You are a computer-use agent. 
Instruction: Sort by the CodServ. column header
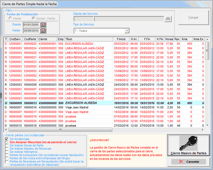(x=15, y=39)
